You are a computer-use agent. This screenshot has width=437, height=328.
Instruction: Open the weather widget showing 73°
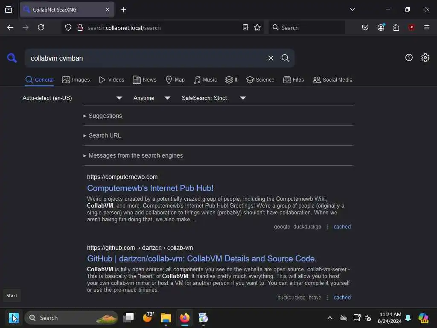click(148, 317)
